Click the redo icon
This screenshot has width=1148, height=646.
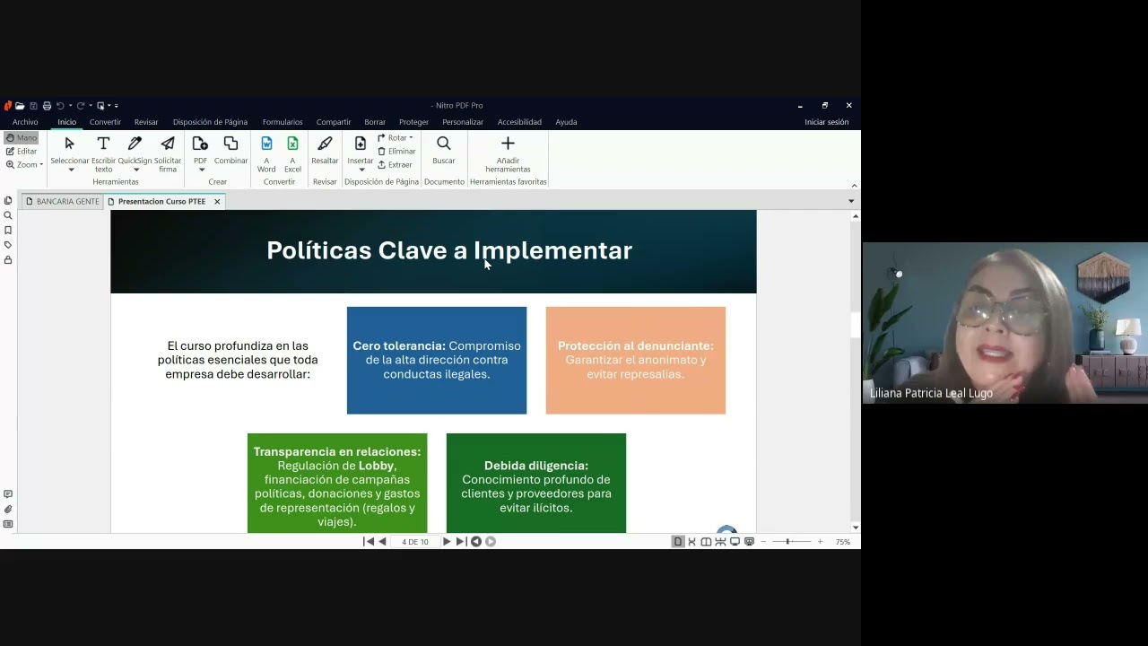click(x=81, y=106)
